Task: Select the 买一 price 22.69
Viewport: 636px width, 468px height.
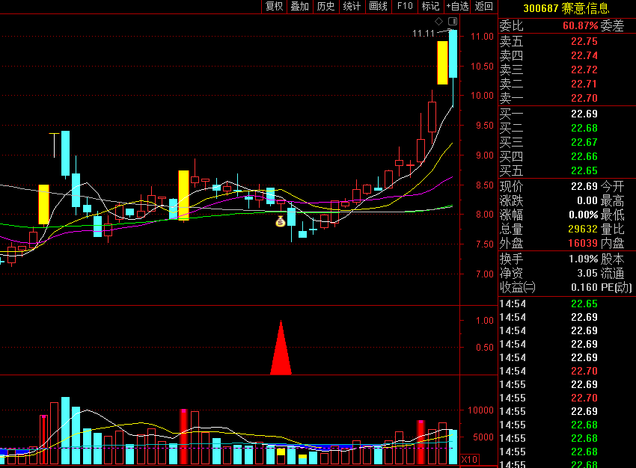Action: coord(584,114)
